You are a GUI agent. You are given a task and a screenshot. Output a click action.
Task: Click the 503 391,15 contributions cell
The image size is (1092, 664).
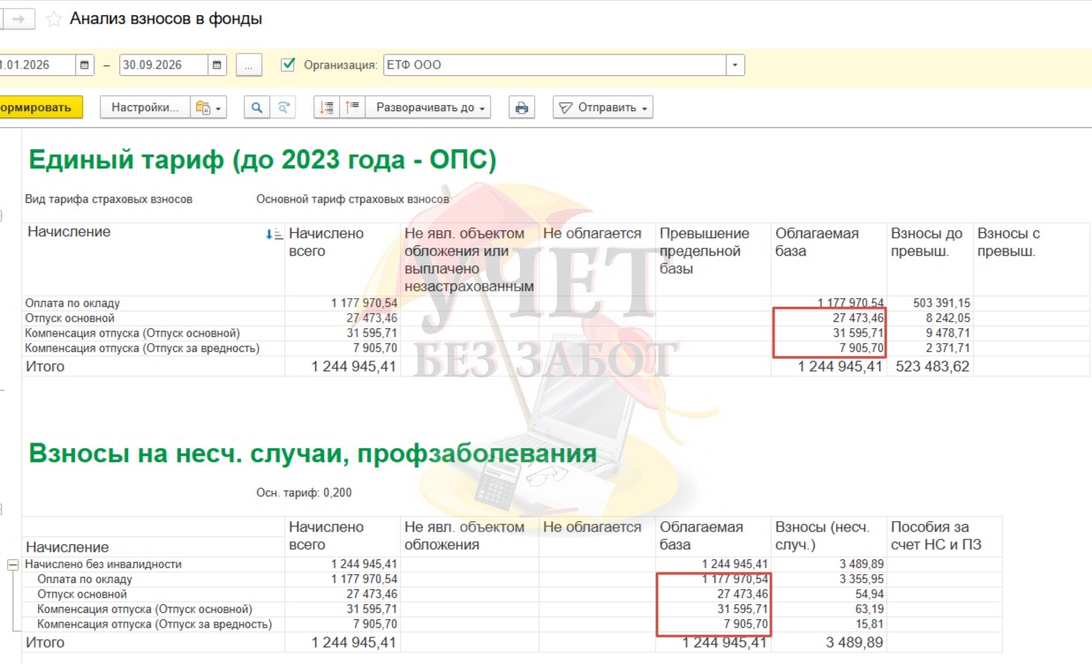tap(930, 303)
